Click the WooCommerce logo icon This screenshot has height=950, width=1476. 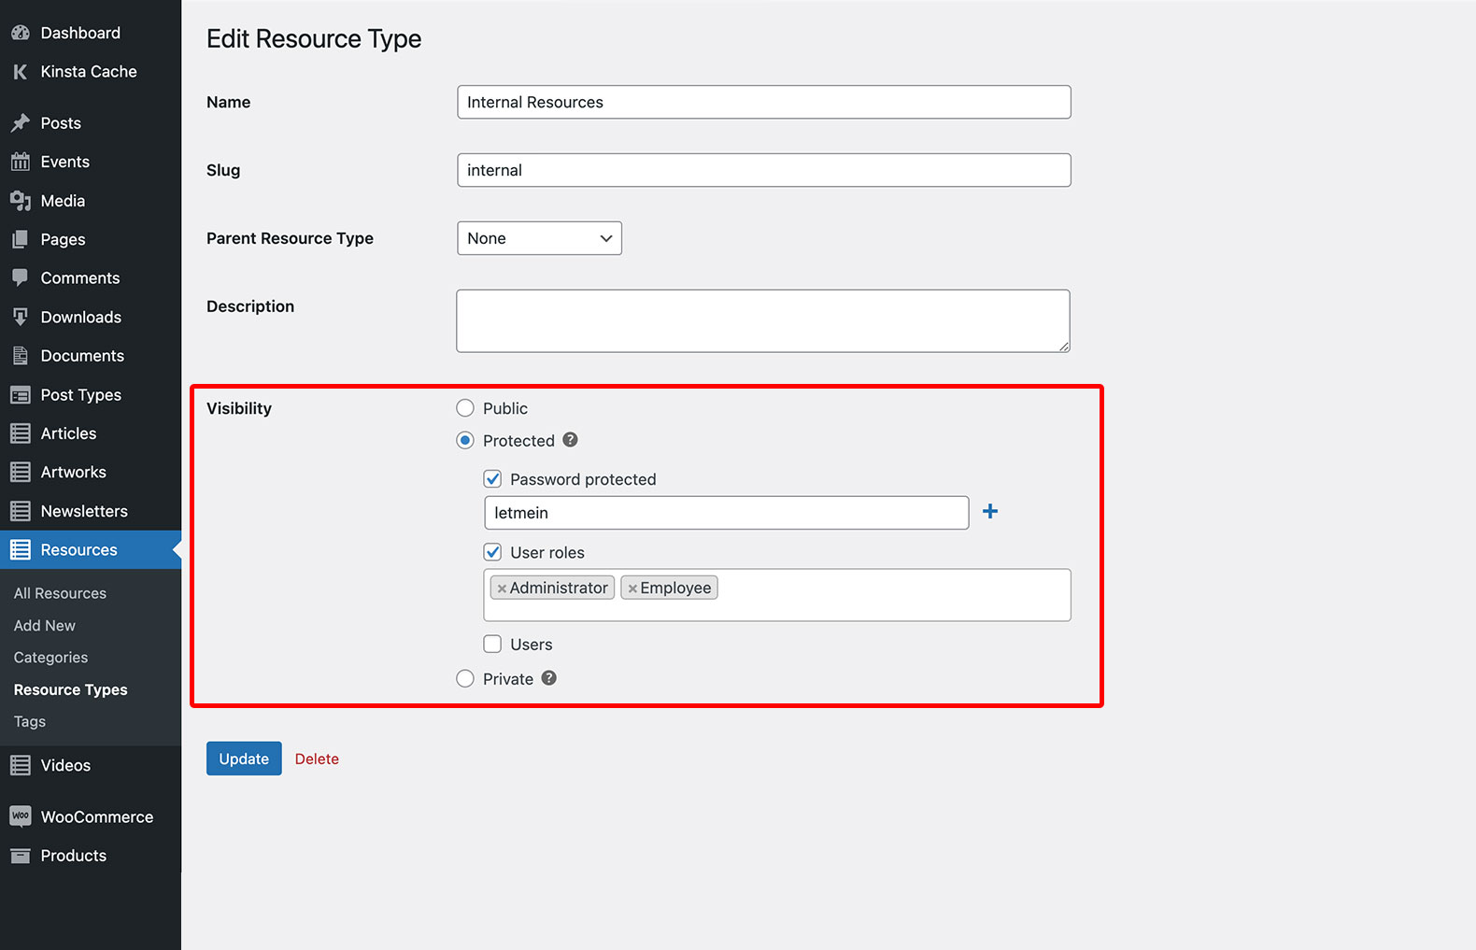click(x=21, y=816)
